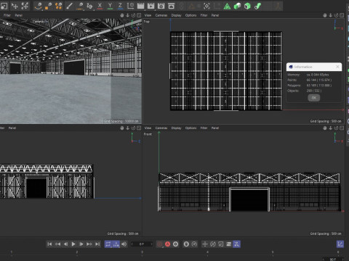
Task: Click the green bent tube deformer icon
Action: [x=257, y=6]
